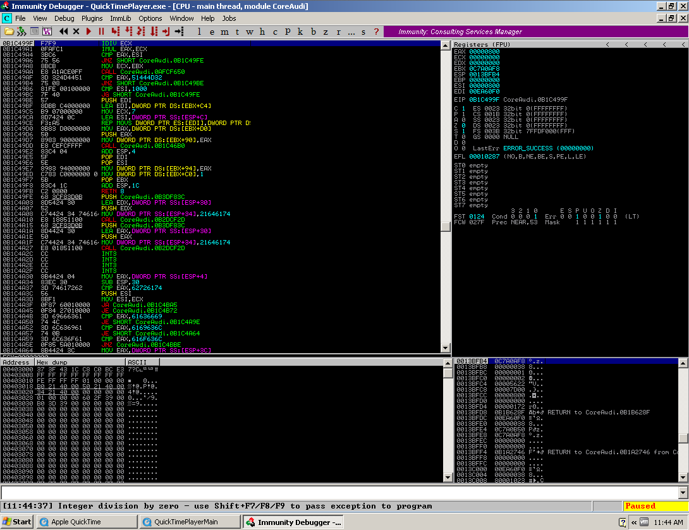Select the IDIV ECX instruction line
This screenshot has height=530, width=689.
pyautogui.click(x=221, y=44)
